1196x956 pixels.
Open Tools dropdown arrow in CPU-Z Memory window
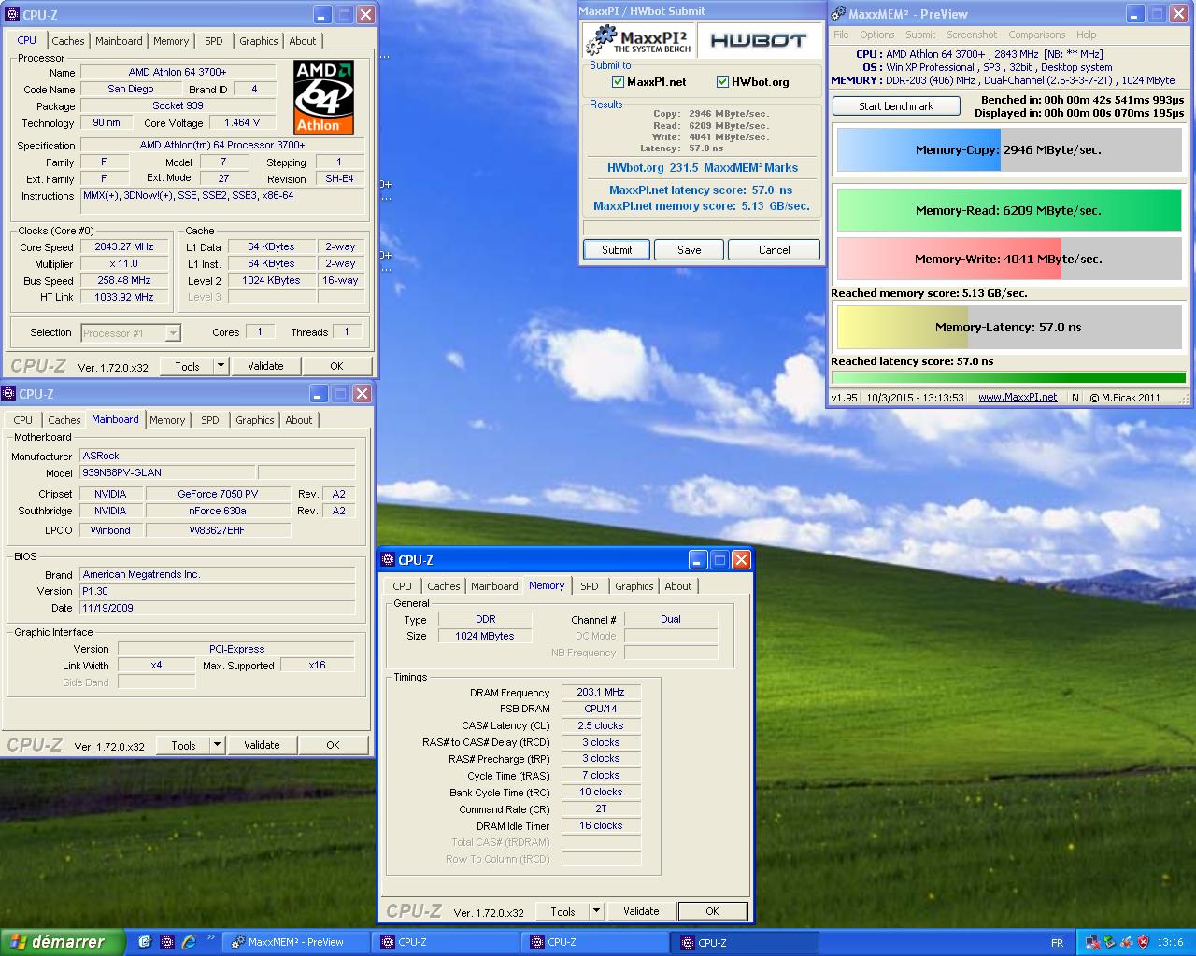point(596,911)
